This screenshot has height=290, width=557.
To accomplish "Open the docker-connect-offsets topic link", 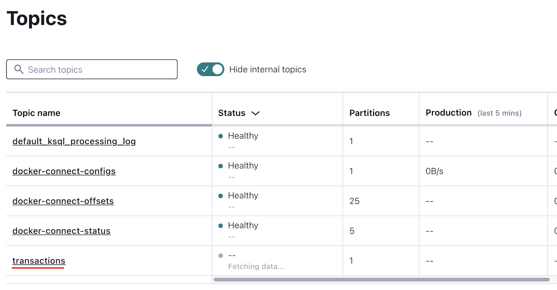I will click(x=63, y=201).
